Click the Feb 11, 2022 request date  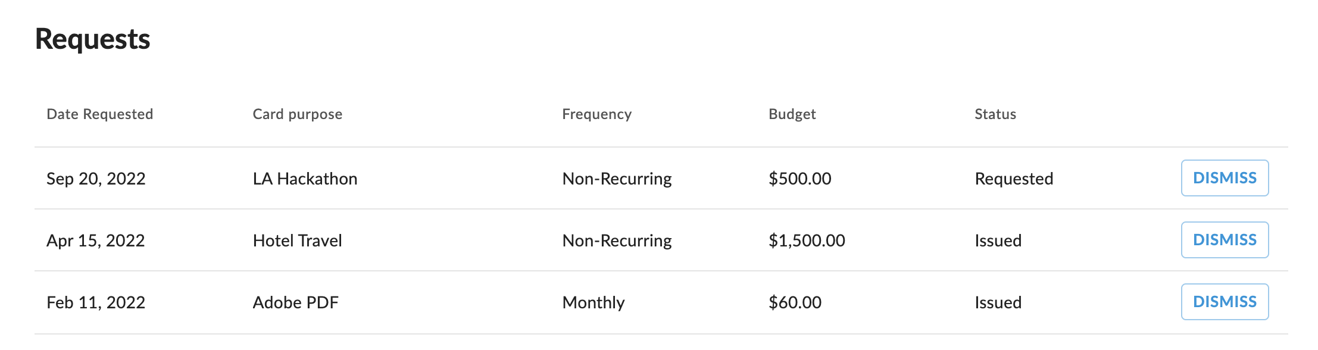95,302
